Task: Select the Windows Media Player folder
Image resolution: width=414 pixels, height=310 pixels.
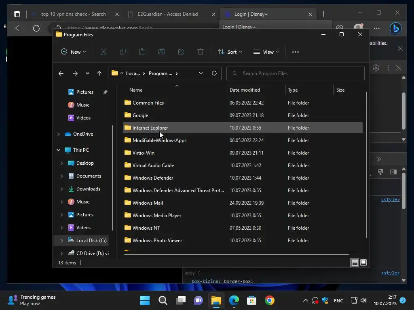Action: [243, 216]
